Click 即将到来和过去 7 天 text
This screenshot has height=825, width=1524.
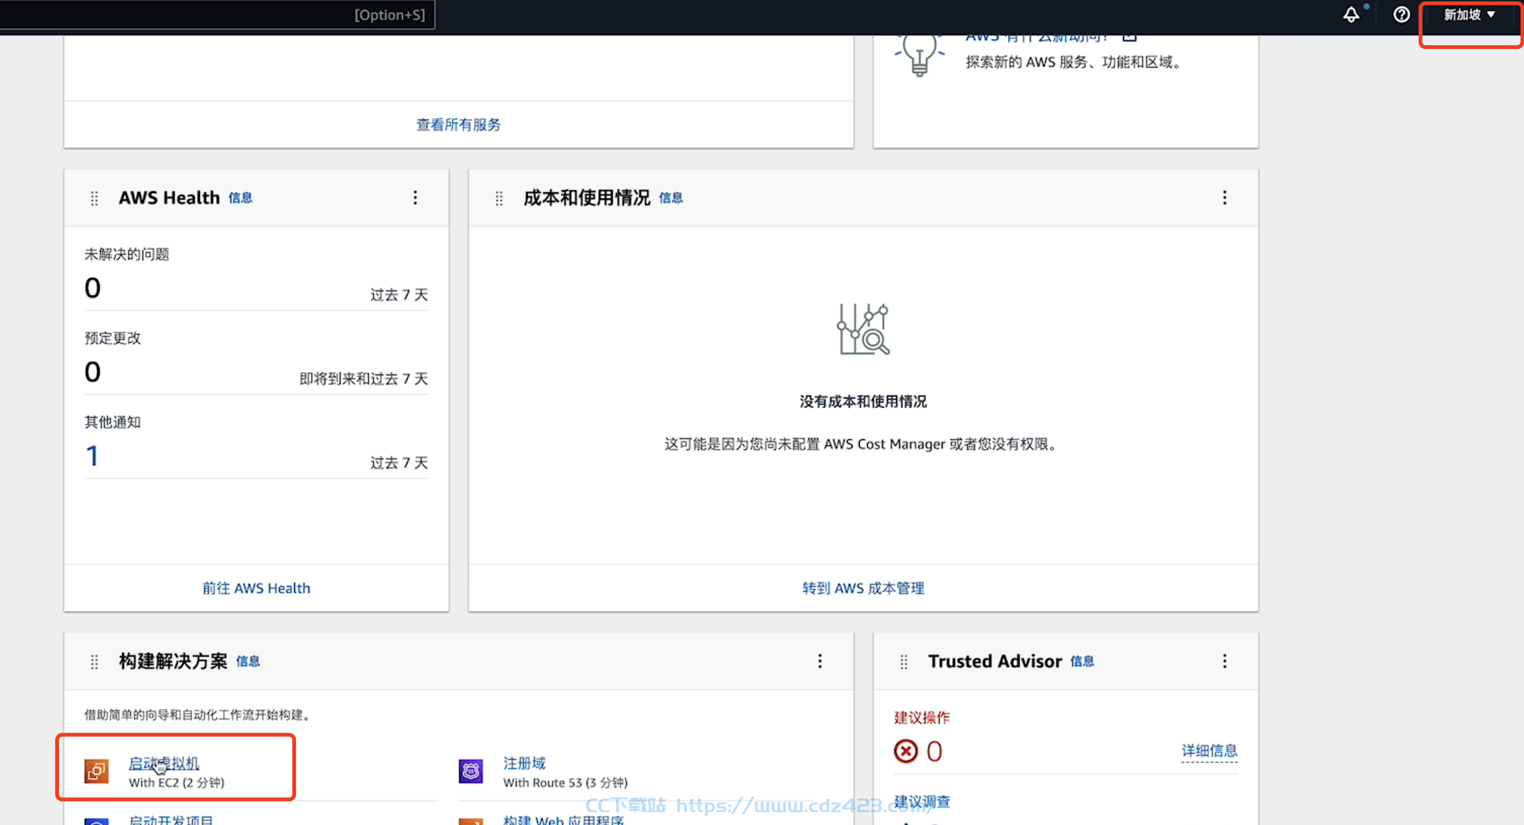click(x=364, y=379)
